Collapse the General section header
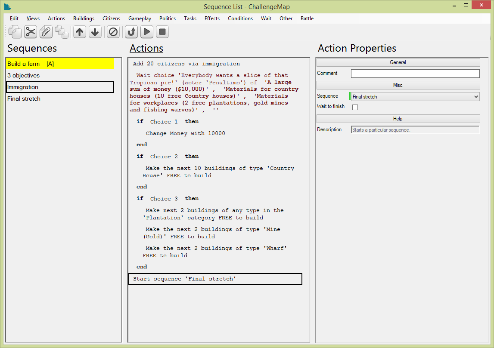 coord(398,62)
